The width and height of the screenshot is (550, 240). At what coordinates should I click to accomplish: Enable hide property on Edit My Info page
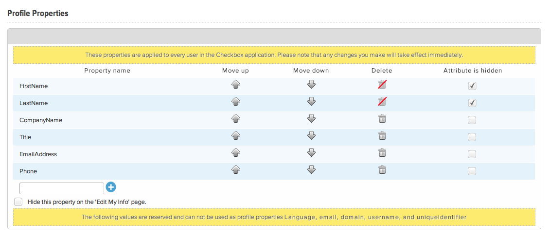pos(18,202)
